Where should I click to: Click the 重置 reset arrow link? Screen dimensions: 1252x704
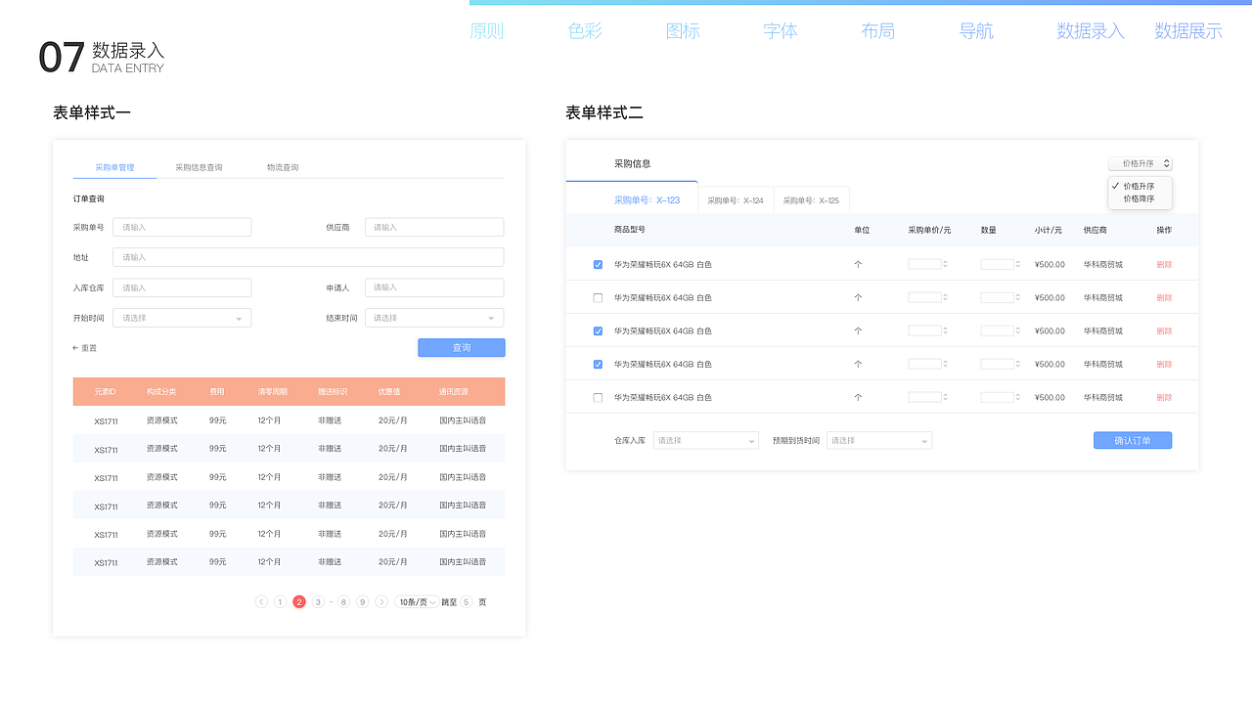click(85, 348)
